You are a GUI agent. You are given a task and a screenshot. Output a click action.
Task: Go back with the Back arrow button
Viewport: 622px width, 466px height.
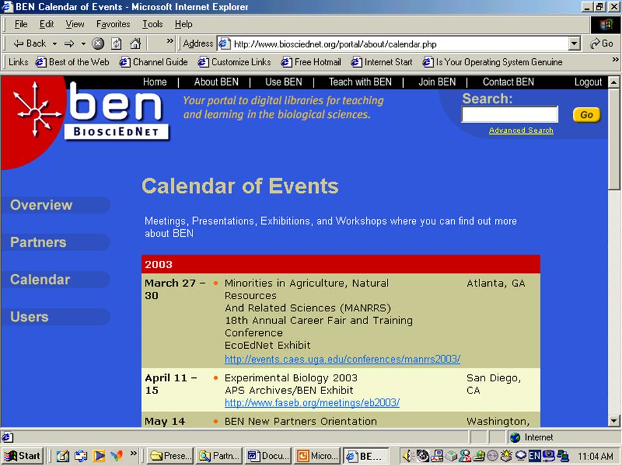29,43
